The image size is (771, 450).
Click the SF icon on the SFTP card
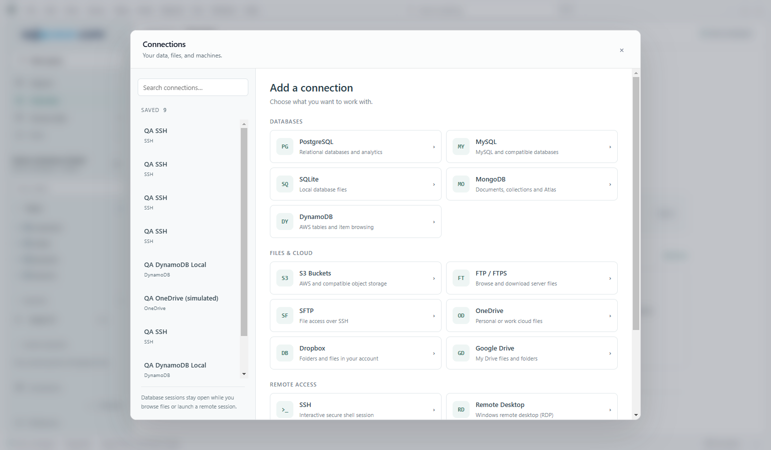(285, 315)
